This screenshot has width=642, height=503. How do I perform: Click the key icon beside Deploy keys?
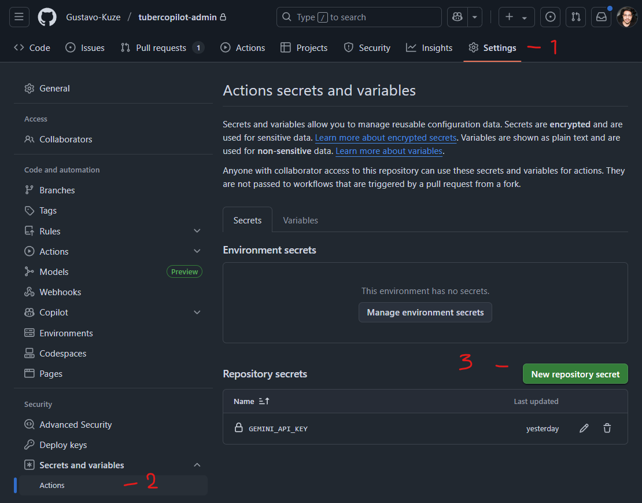coord(29,445)
